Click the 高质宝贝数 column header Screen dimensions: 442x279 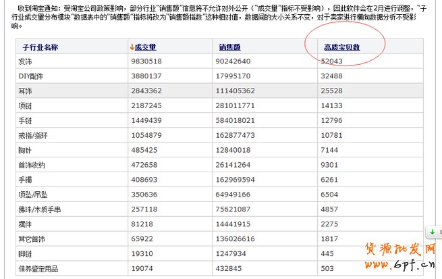[x=341, y=47]
